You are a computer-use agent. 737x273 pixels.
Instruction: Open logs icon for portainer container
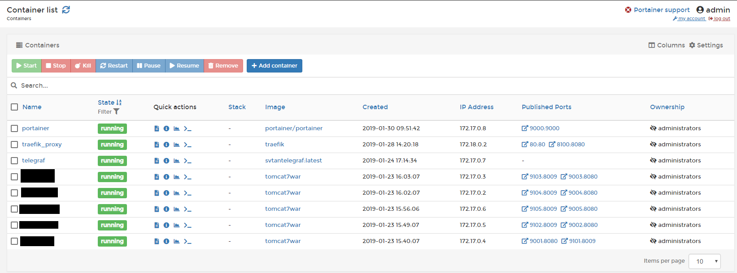(157, 128)
